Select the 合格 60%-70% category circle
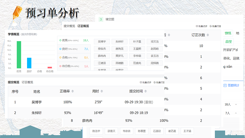The image size is (245, 138). (x=60, y=57)
